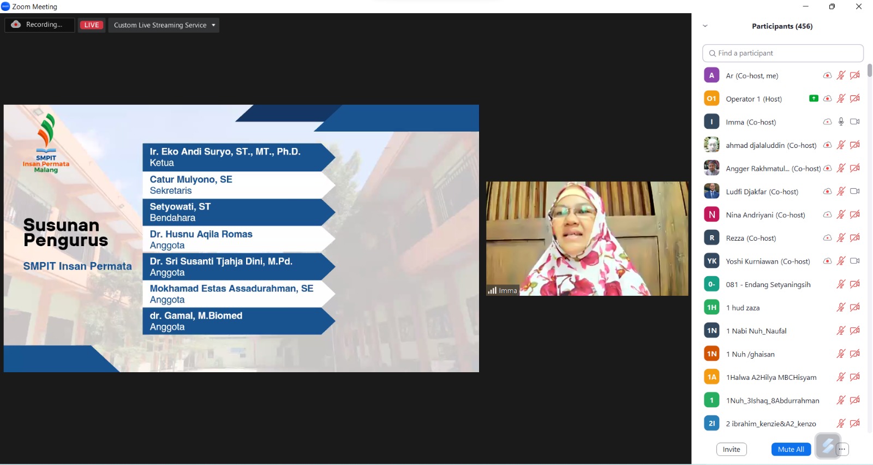Screen dimensions: 873x465
Task: Click Nina Andriyani avatar N
Action: click(x=711, y=214)
